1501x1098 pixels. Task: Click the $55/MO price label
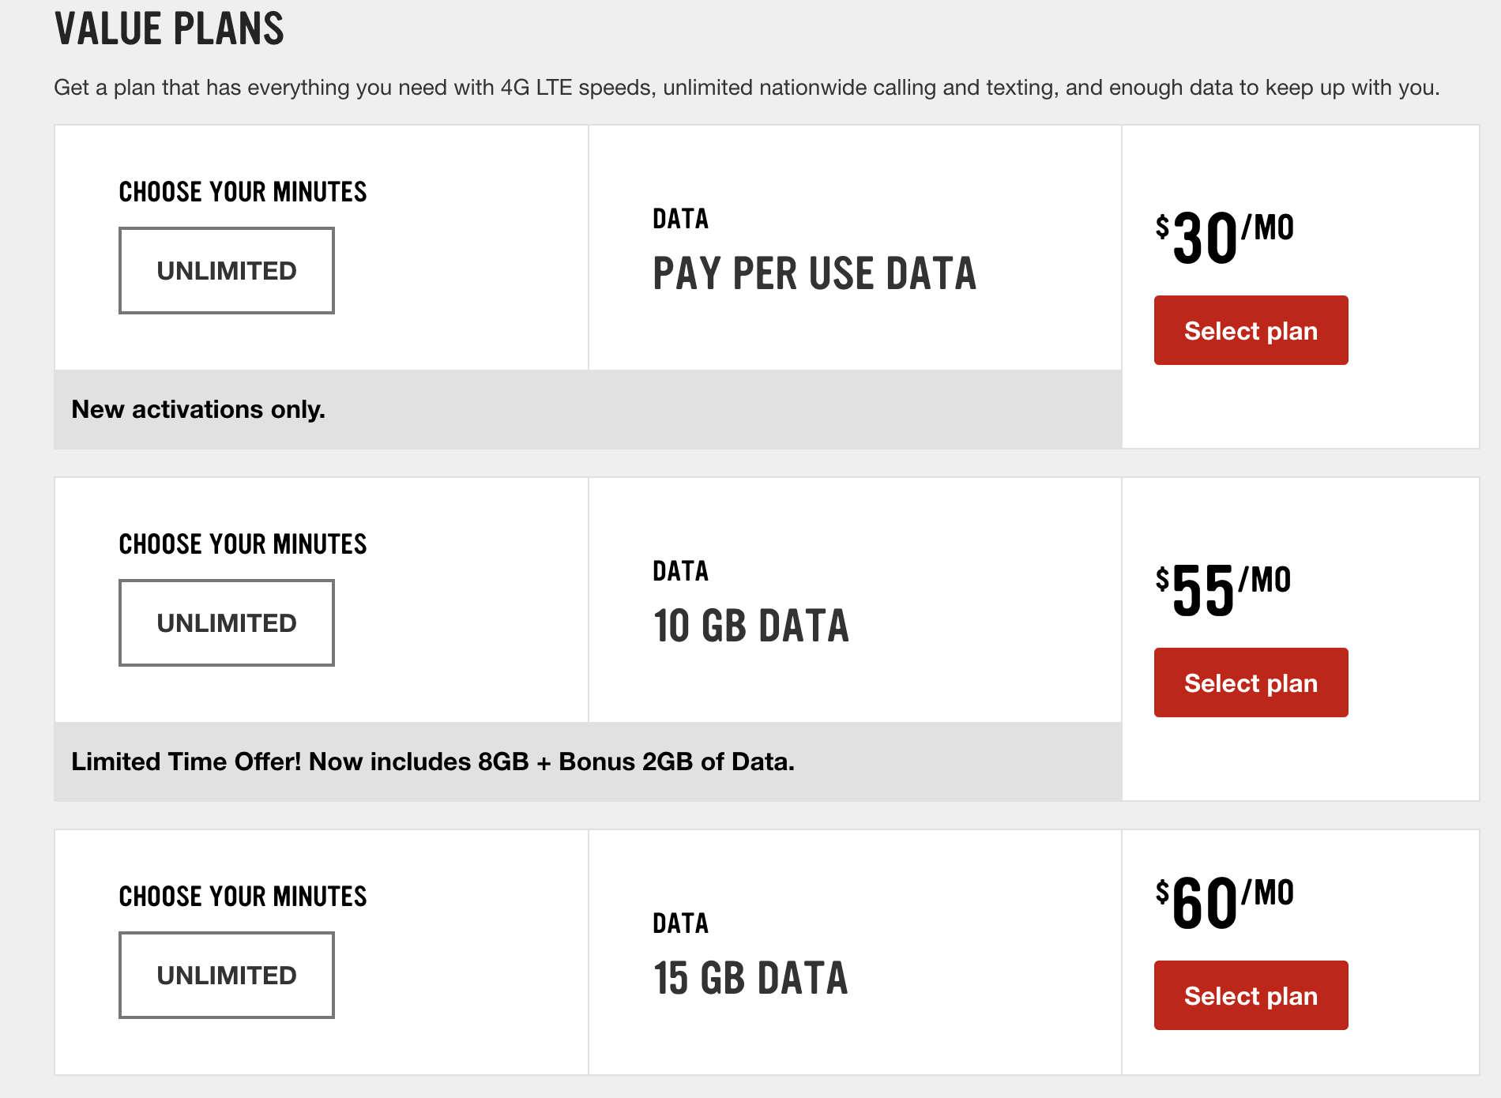point(1222,589)
